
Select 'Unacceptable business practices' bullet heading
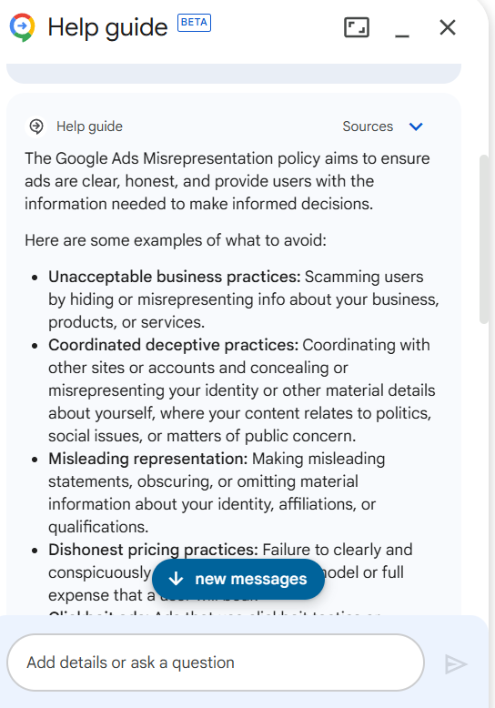pyautogui.click(x=175, y=277)
